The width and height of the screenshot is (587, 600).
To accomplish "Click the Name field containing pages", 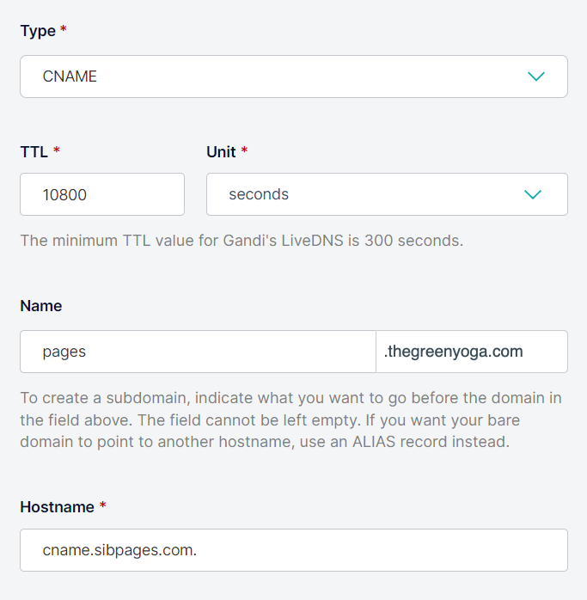I will pyautogui.click(x=198, y=352).
